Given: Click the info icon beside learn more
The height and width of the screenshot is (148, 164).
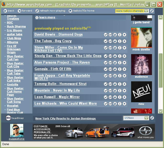Looking at the screenshot, I should pos(37,18).
